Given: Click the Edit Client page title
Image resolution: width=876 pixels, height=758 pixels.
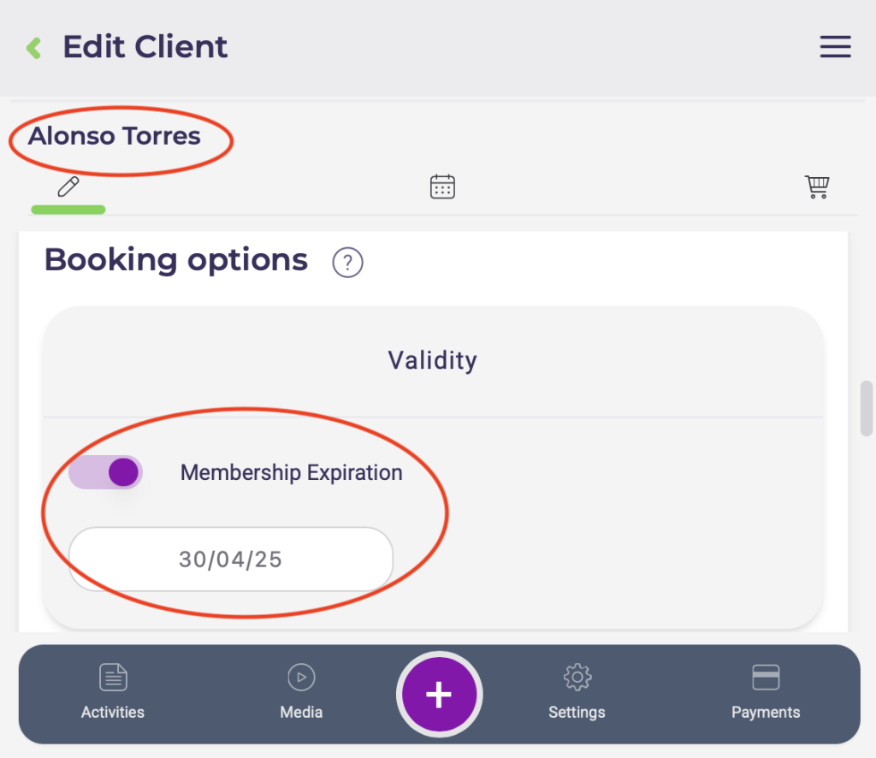Looking at the screenshot, I should click(145, 46).
